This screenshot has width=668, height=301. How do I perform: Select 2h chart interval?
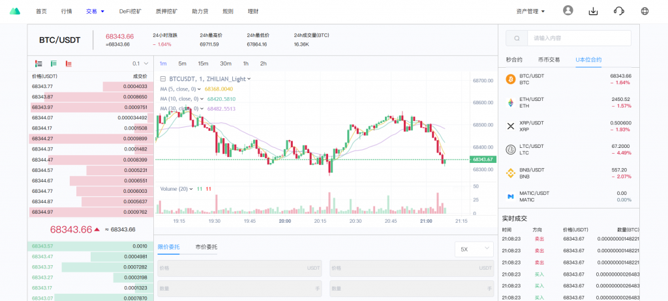tap(264, 63)
